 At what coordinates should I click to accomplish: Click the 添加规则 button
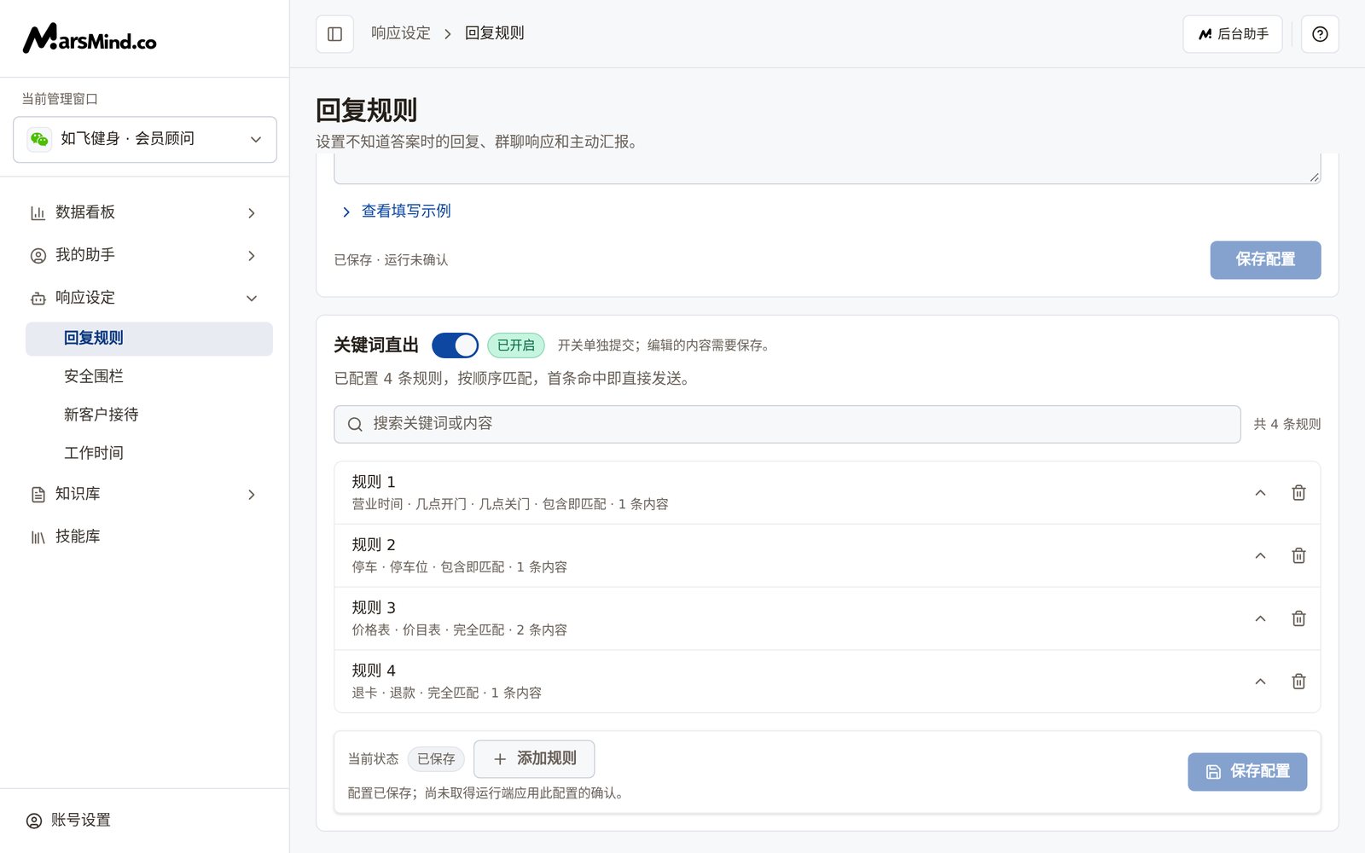[534, 759]
